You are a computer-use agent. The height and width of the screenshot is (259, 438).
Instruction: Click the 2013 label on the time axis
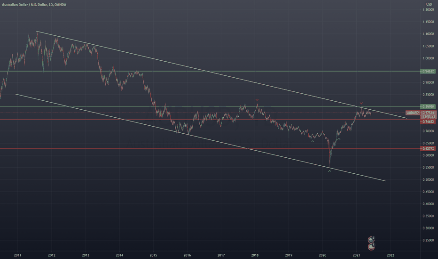pos(86,255)
